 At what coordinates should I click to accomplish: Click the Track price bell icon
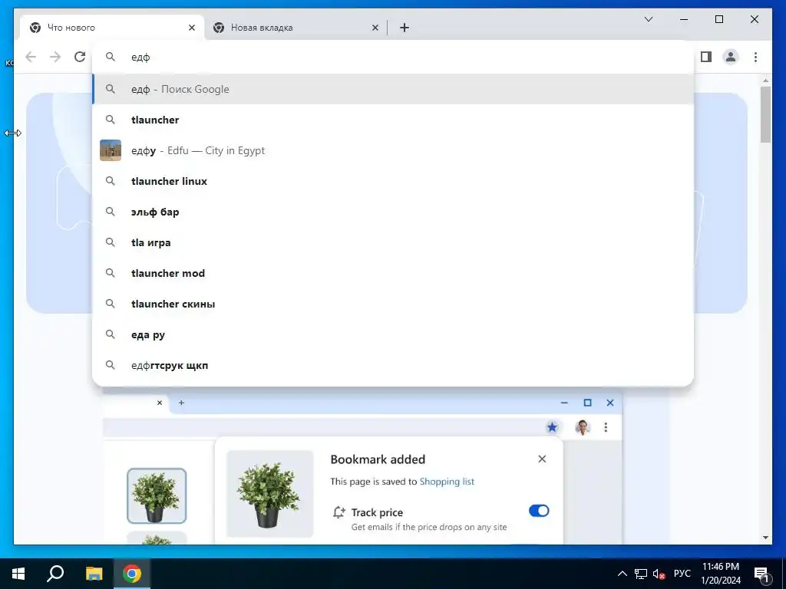click(339, 512)
